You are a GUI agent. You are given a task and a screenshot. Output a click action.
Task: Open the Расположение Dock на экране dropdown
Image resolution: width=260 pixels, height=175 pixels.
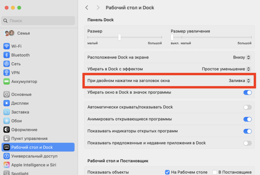pyautogui.click(x=242, y=57)
